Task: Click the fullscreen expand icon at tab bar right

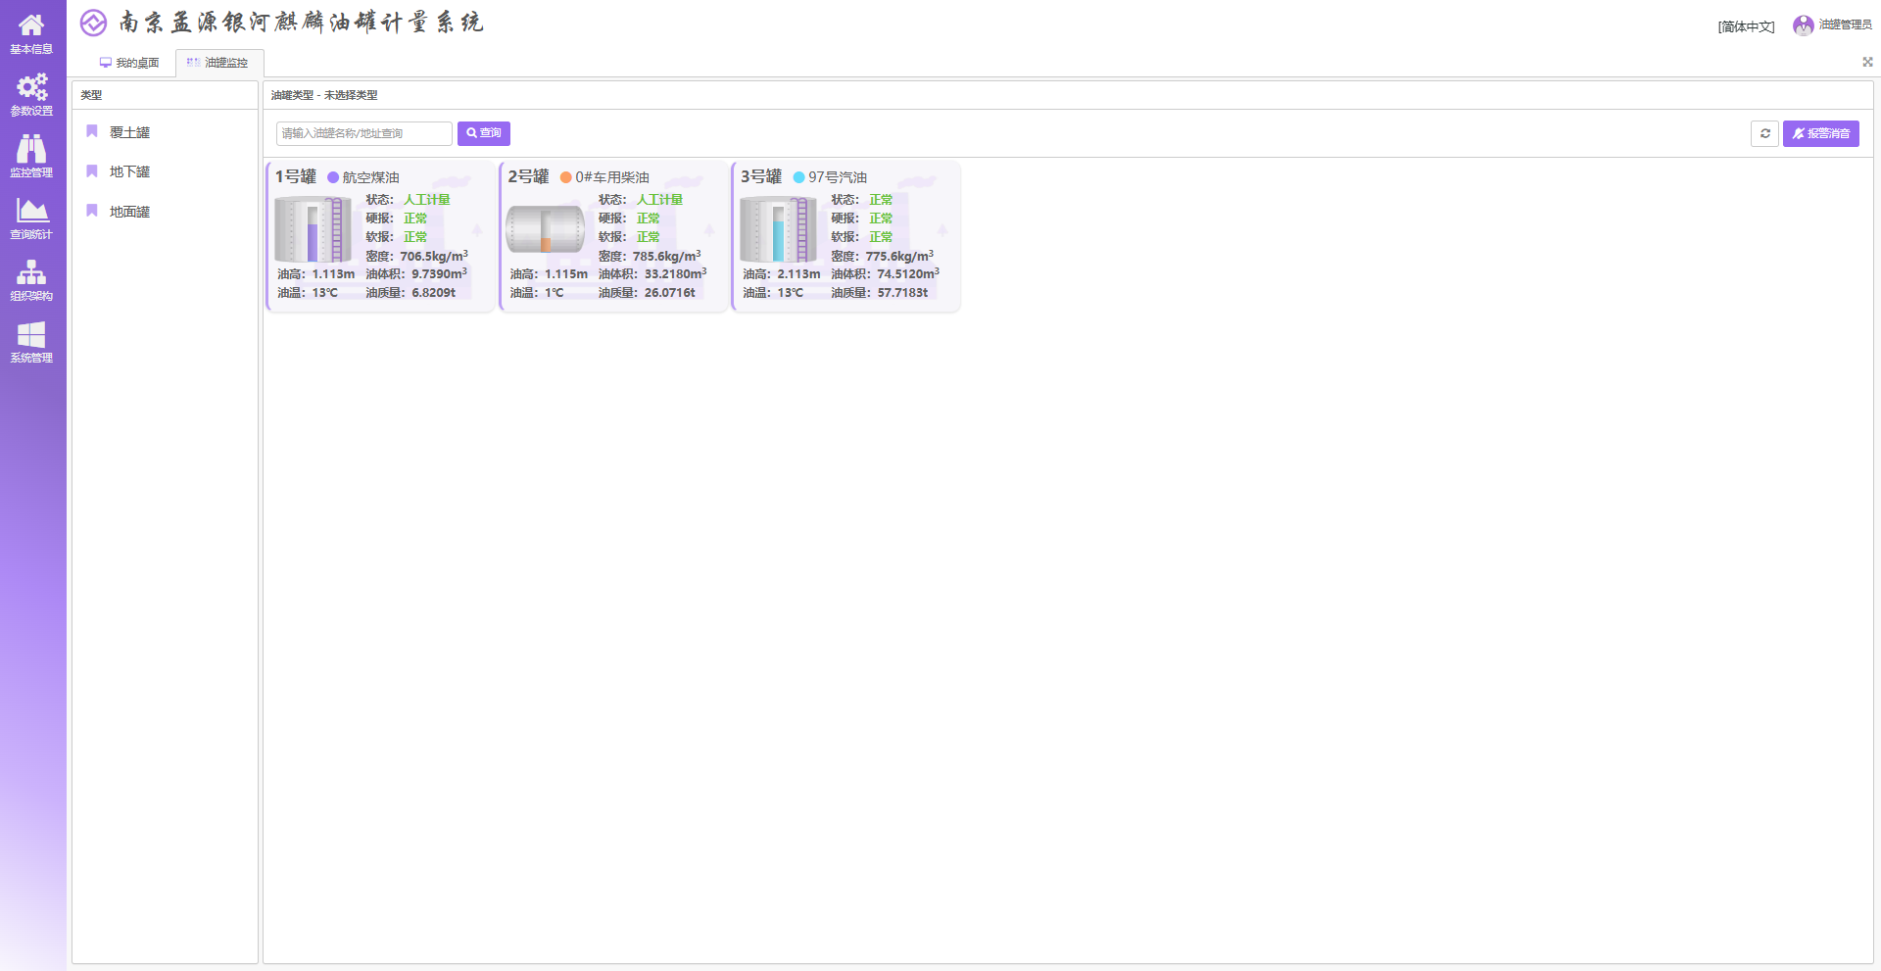Action: click(1867, 62)
